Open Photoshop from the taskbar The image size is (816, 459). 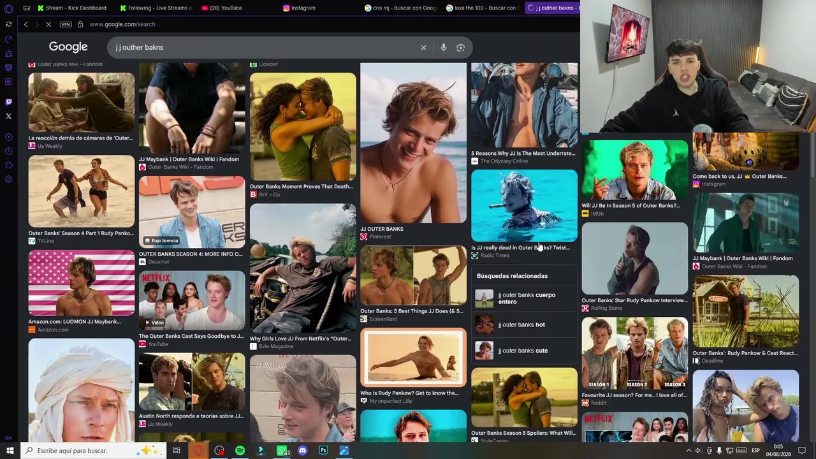pyautogui.click(x=323, y=451)
